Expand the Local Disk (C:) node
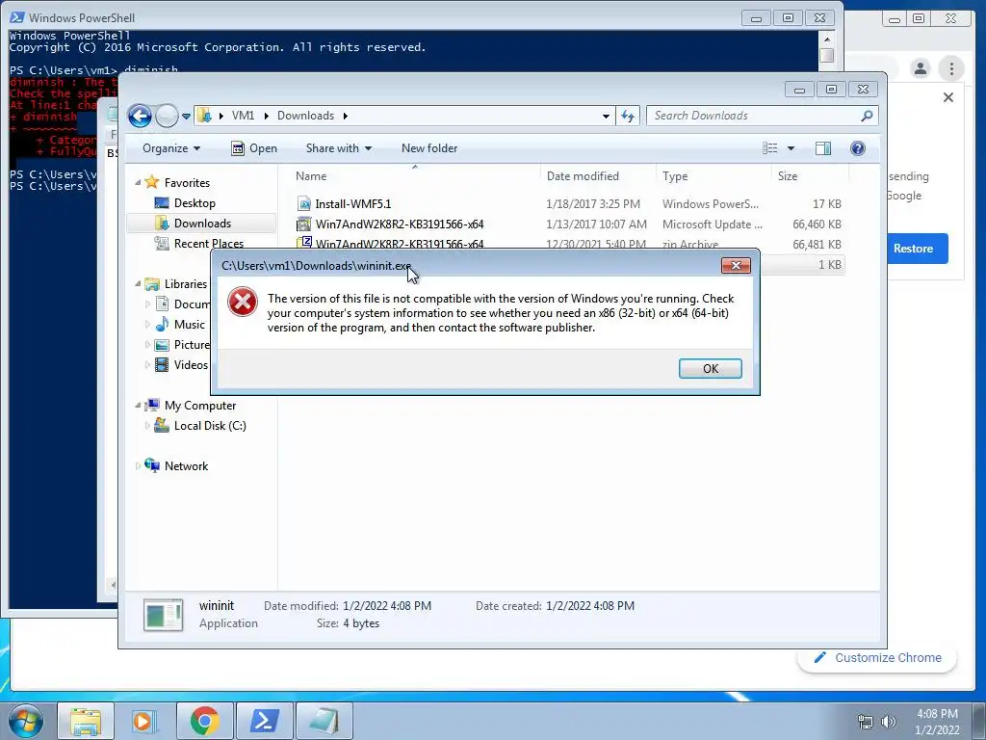Screen dimensions: 986x740 click(147, 425)
